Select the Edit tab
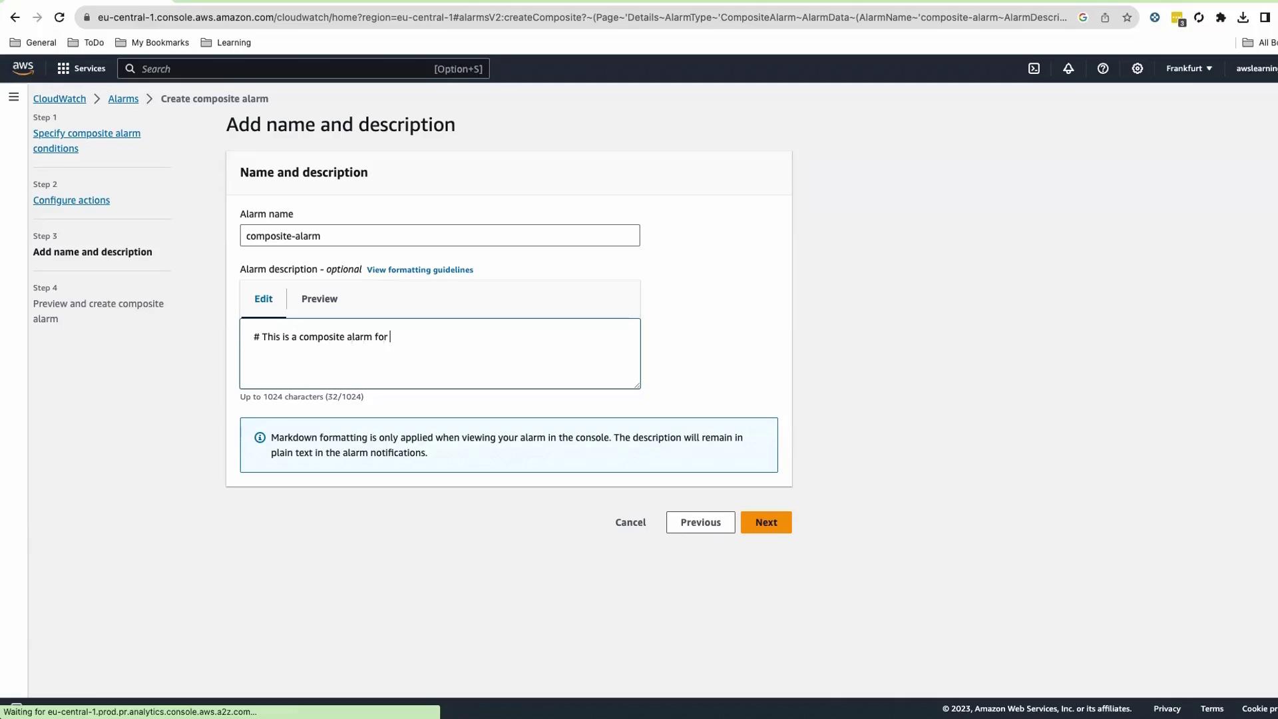1278x719 pixels. (263, 299)
